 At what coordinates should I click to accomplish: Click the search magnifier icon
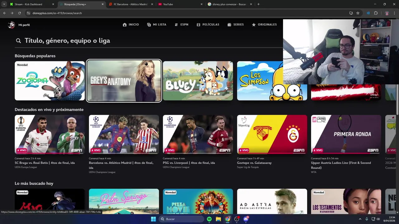(x=18, y=41)
